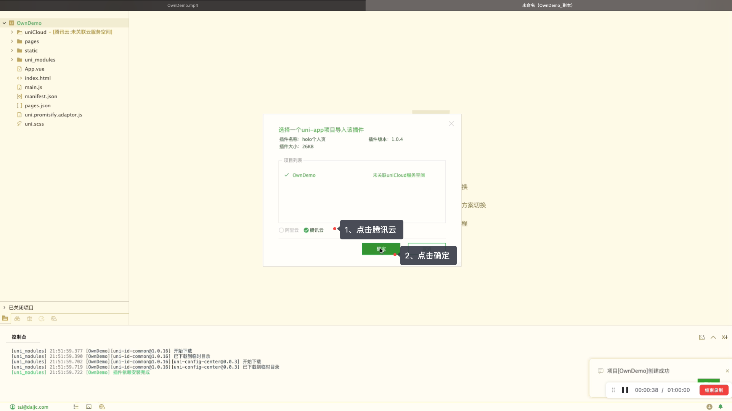Click the notification bell in status bar
This screenshot has height=411, width=732.
721,407
